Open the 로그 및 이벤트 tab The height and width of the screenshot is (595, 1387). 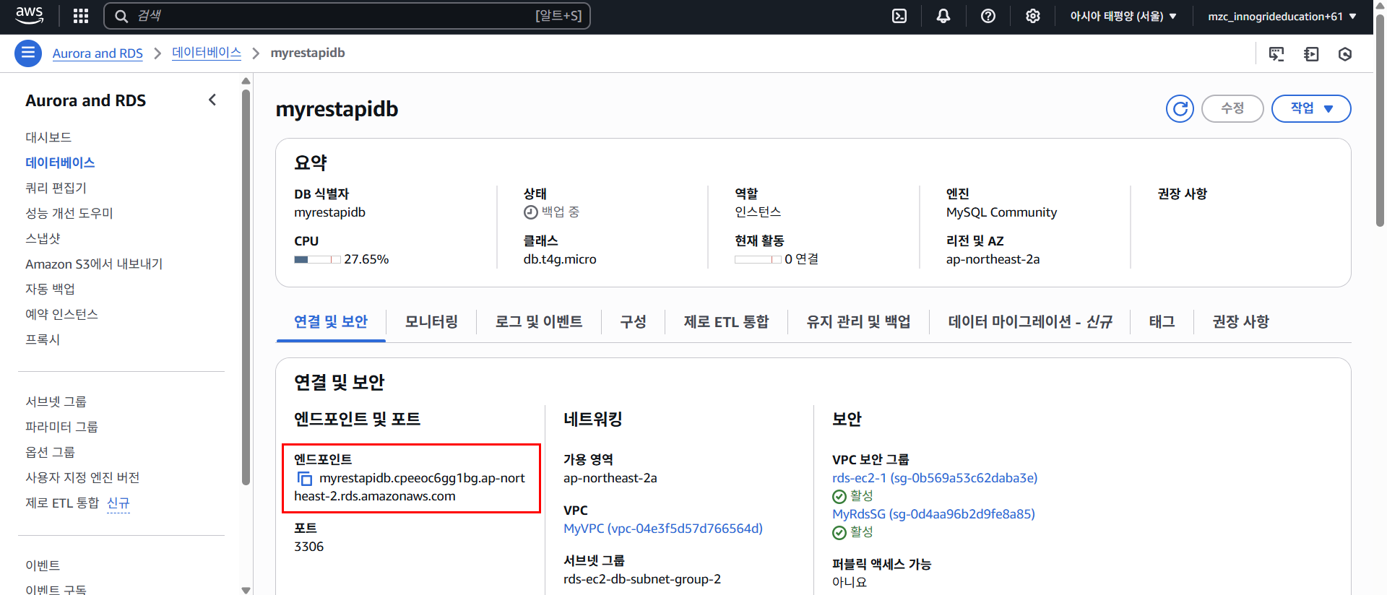[539, 322]
